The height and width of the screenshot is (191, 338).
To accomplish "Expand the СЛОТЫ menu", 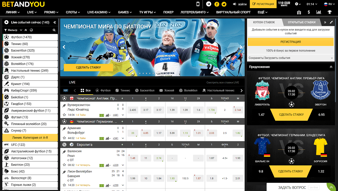I will coord(73,12).
